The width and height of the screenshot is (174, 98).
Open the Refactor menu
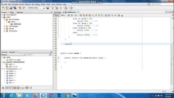[x=28, y=4]
